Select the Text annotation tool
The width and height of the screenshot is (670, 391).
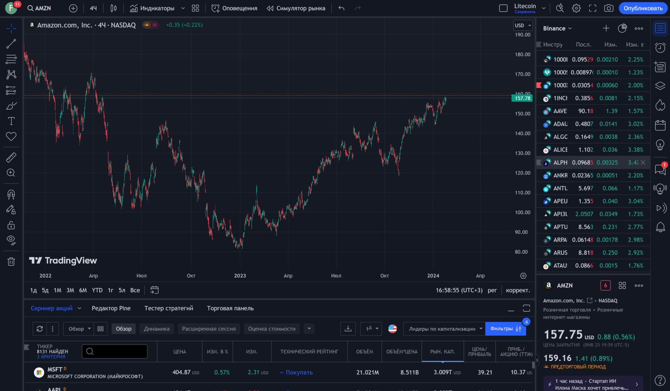point(11,121)
